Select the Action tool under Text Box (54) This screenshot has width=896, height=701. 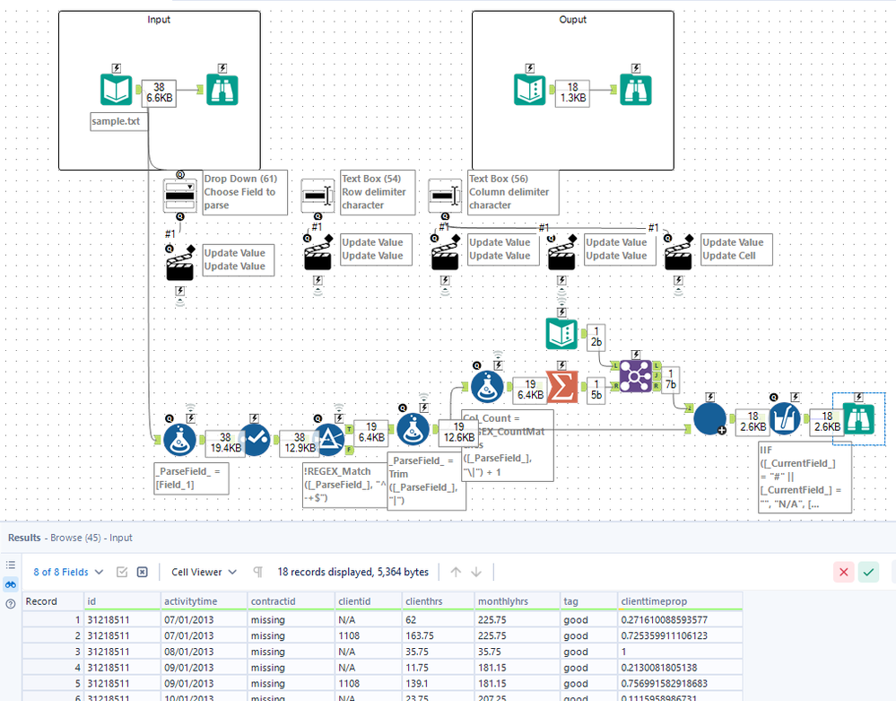pos(318,252)
